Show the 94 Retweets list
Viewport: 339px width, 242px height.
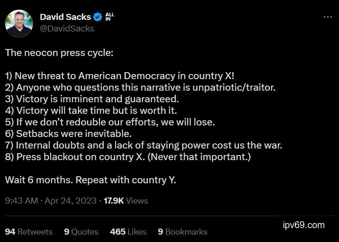(29, 231)
